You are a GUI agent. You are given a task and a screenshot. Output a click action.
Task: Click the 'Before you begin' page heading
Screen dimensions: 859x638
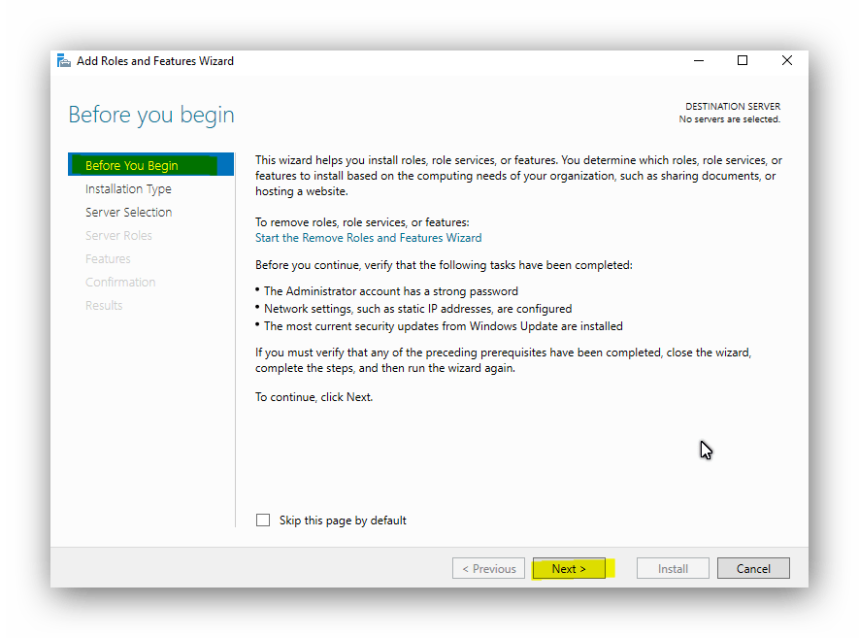(151, 116)
